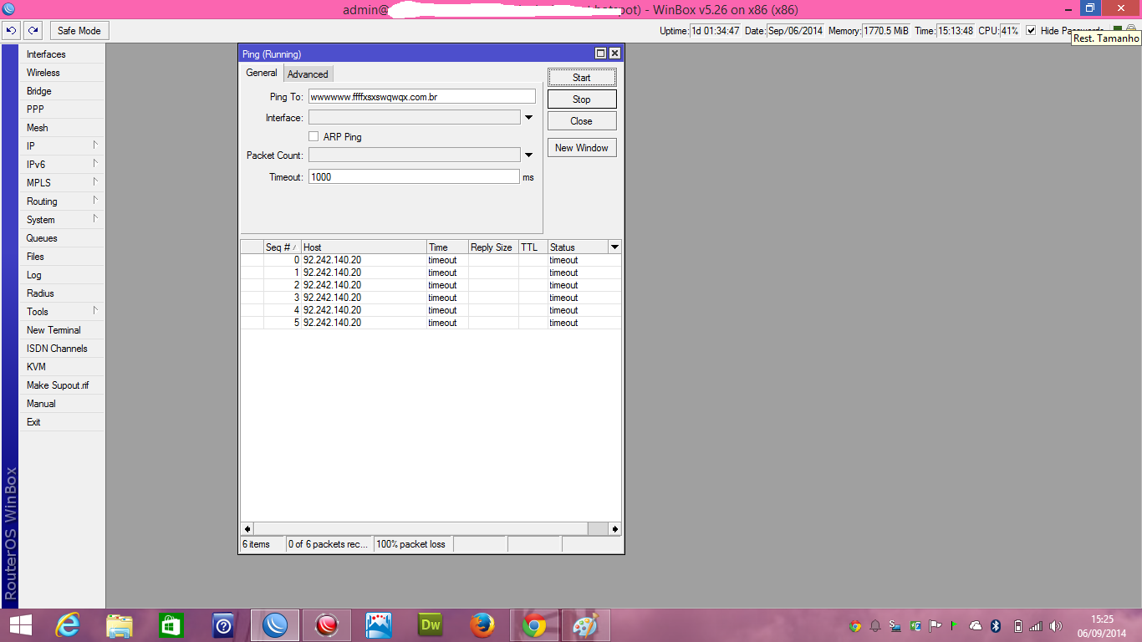Close the Ping window with the X icon

pos(614,53)
